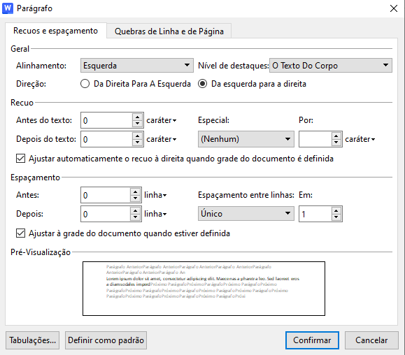Change the Depois unit linha
Image resolution: width=405 pixels, height=355 pixels.
[x=155, y=214]
